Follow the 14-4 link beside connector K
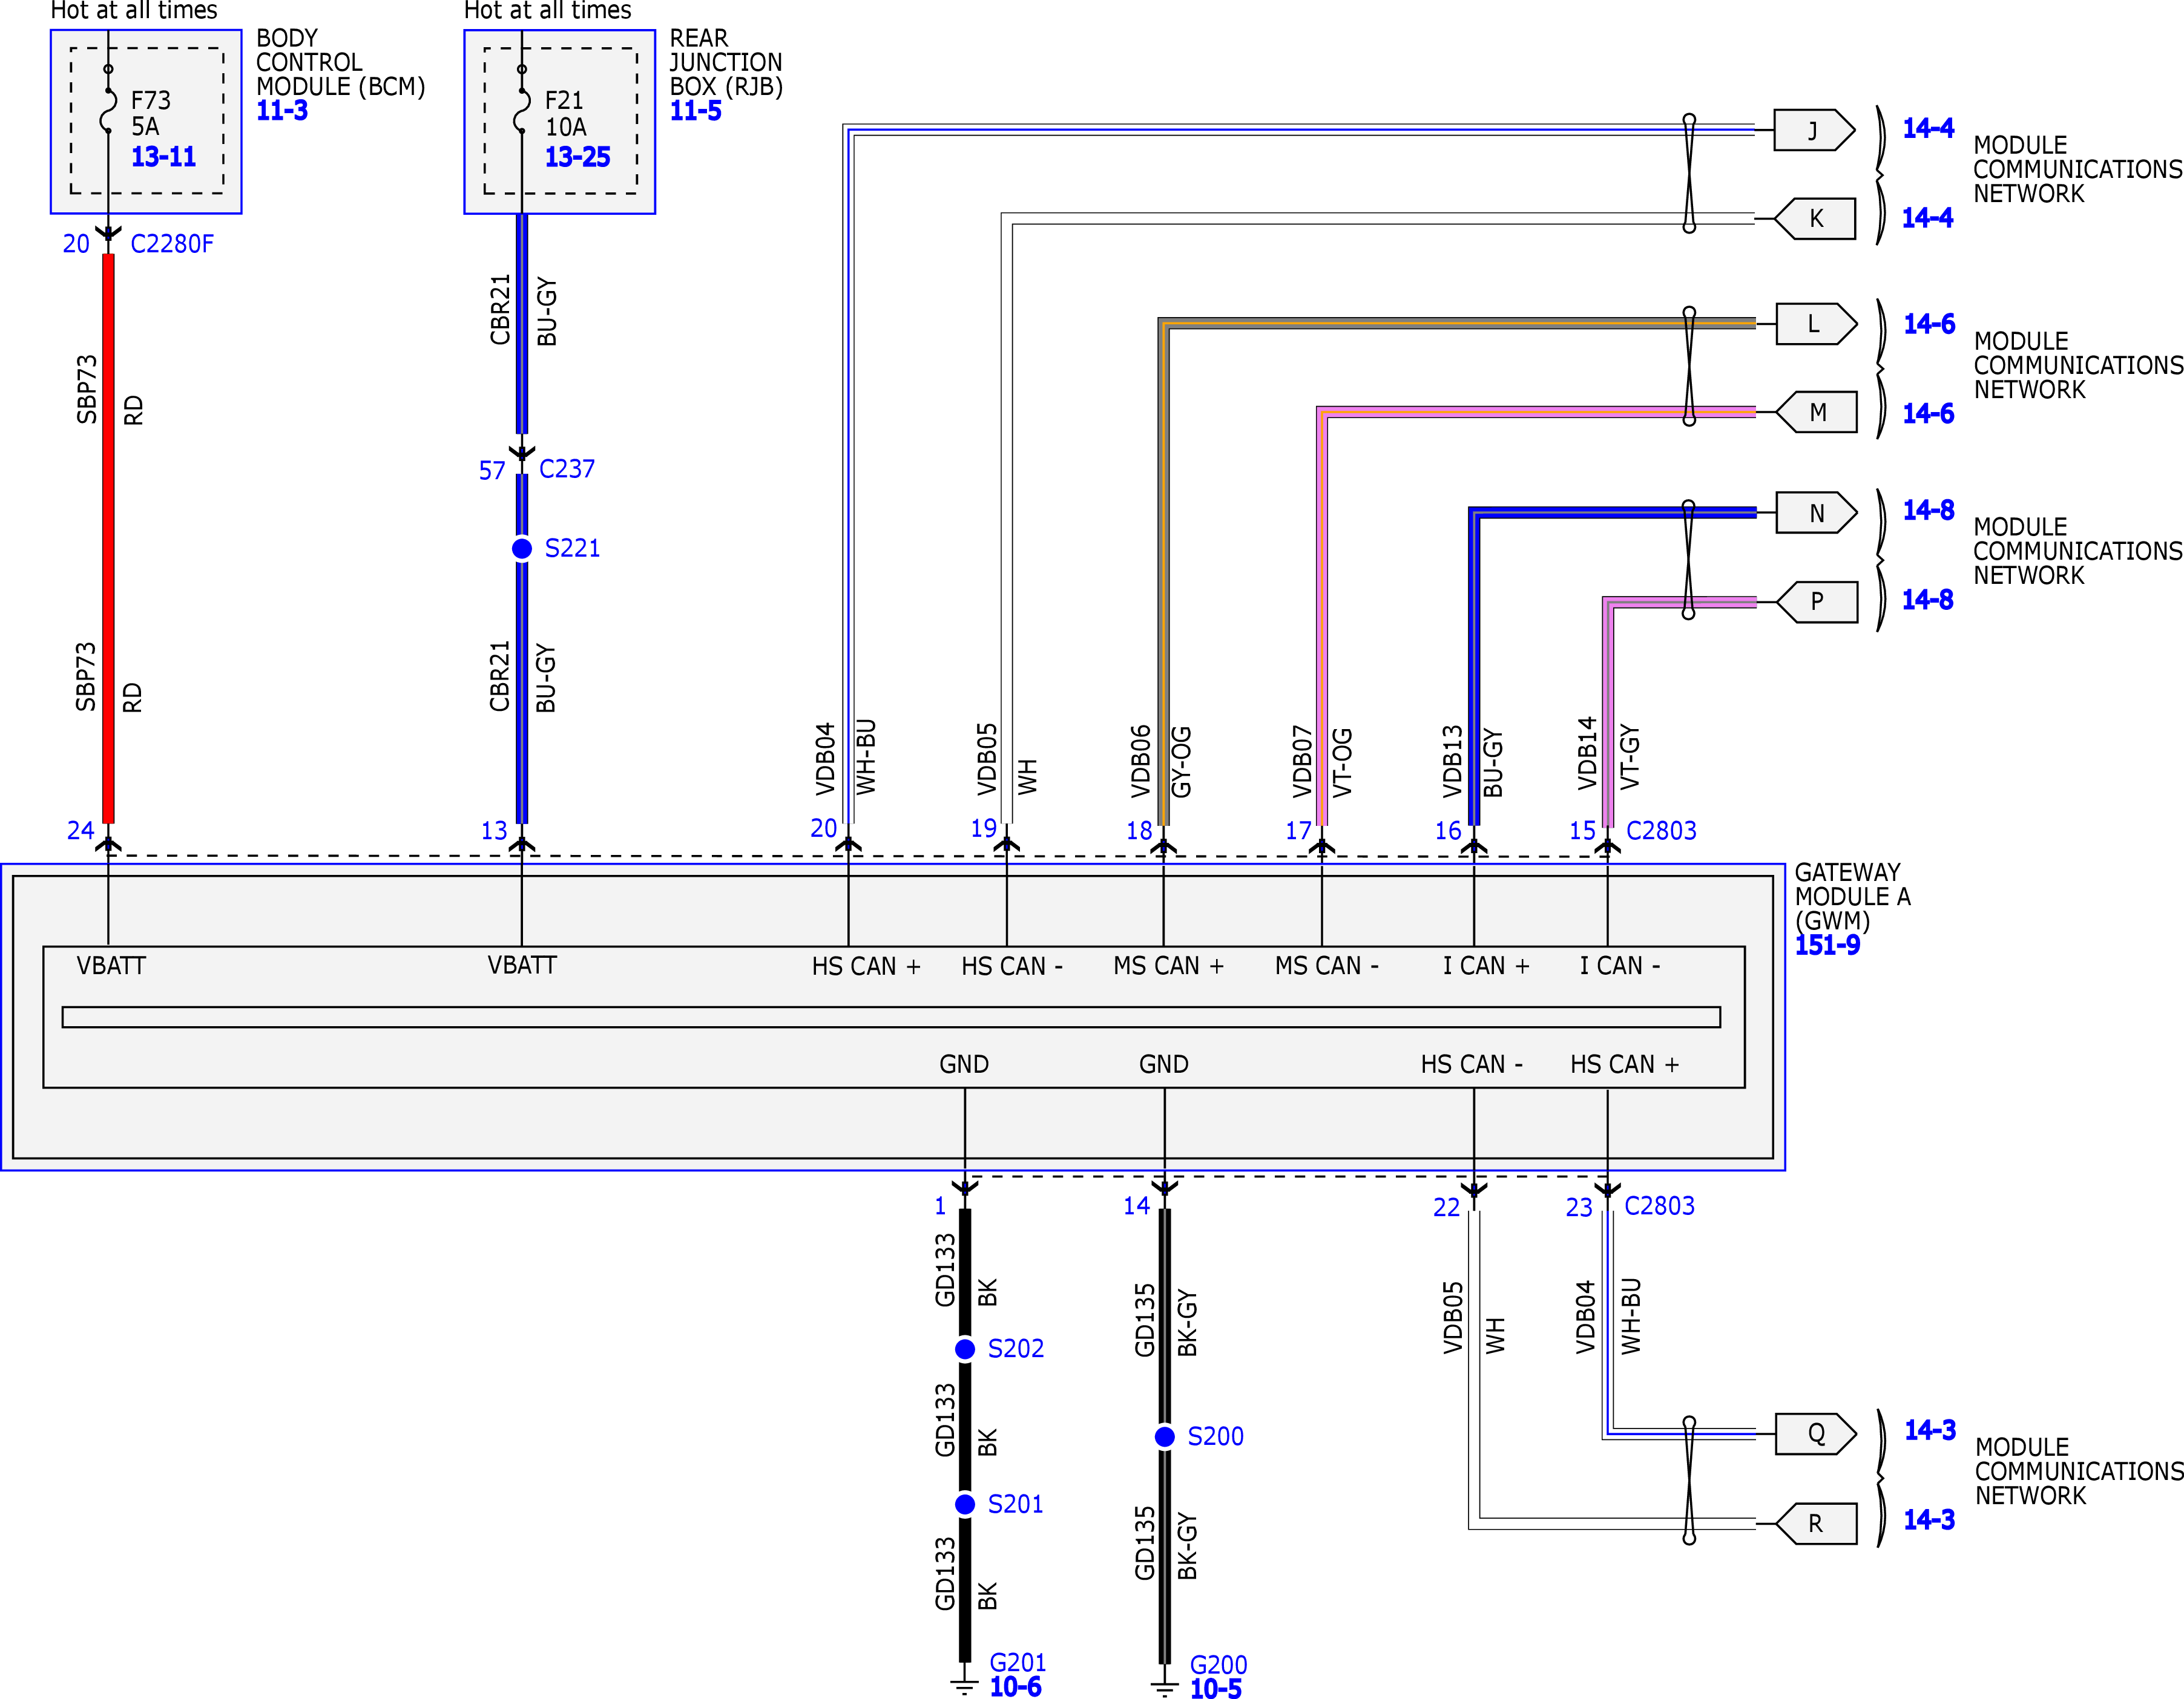Viewport: 2184px width, 1699px height. (x=1927, y=218)
